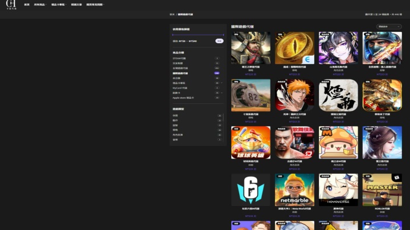
Task: Click the right handle of the price slider
Action: (x=223, y=35)
